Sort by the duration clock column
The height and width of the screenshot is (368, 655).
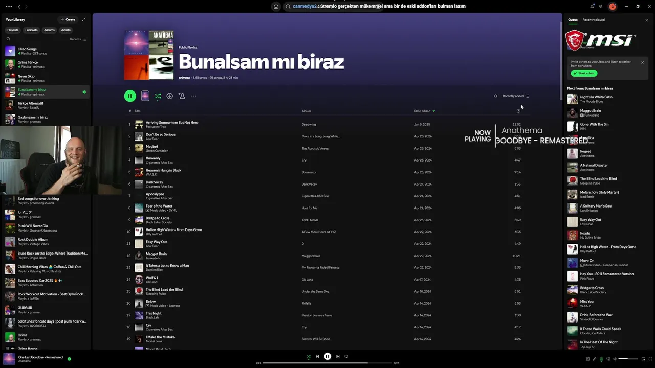coord(518,111)
